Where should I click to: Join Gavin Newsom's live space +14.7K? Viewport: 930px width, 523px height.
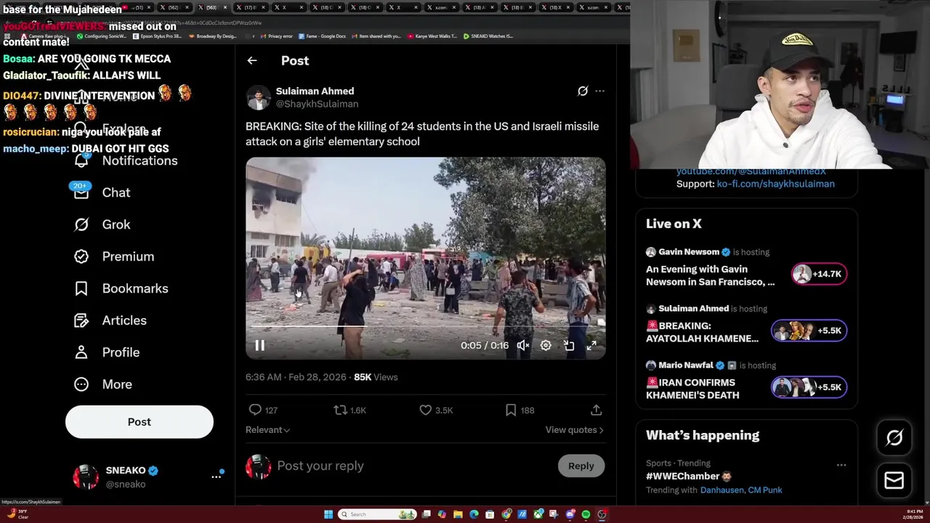tap(819, 274)
